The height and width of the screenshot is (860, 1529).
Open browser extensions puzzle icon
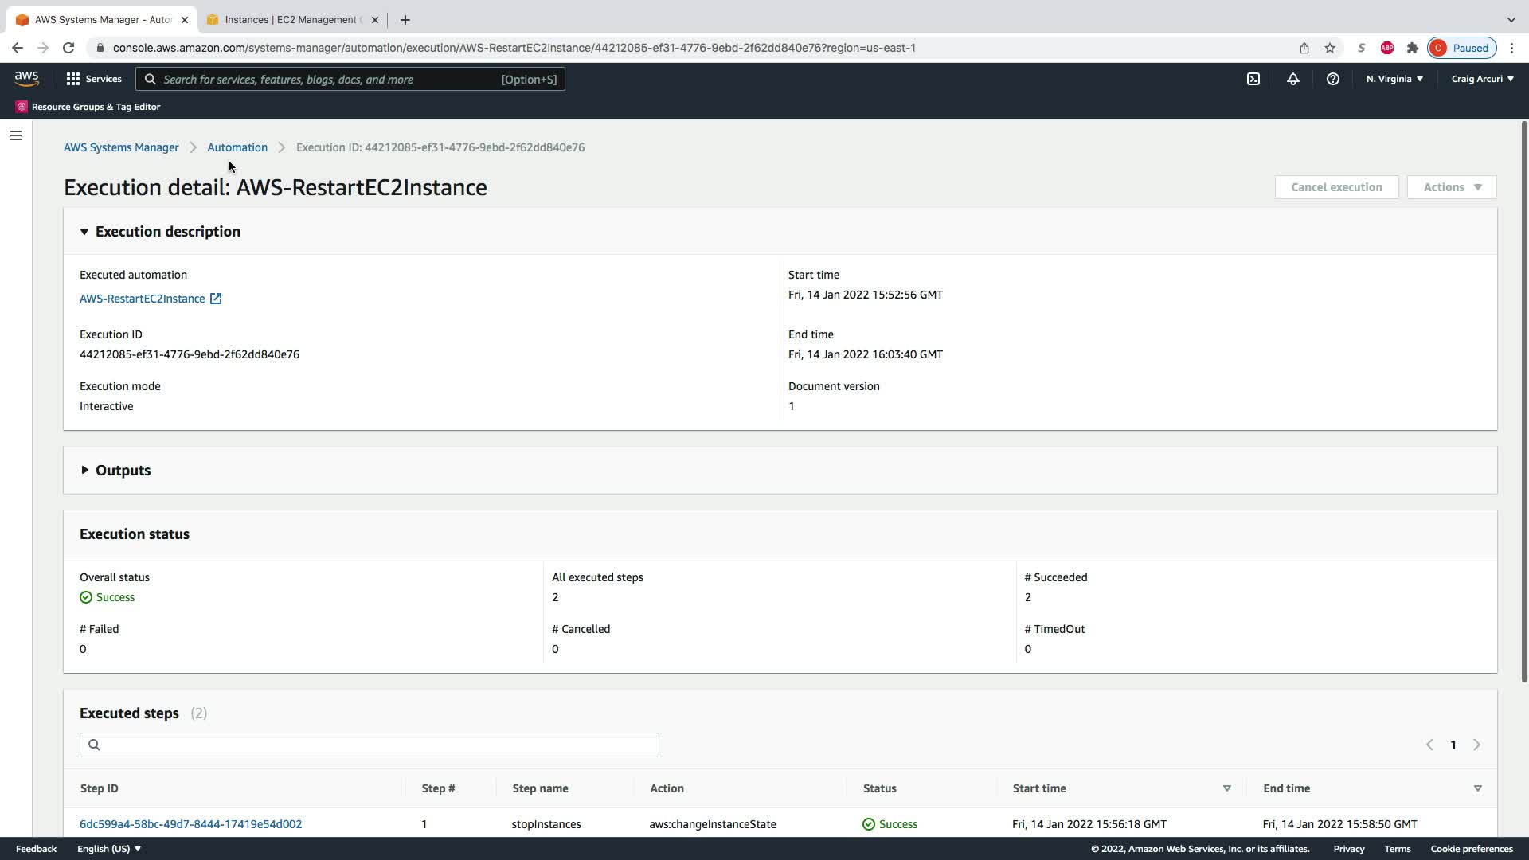[x=1413, y=48]
